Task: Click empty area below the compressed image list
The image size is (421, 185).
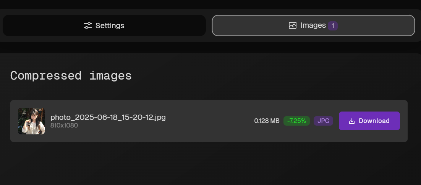Action: coord(209,164)
